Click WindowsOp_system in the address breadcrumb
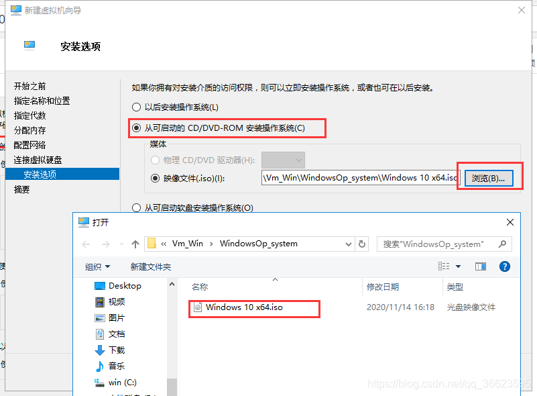 pos(259,244)
